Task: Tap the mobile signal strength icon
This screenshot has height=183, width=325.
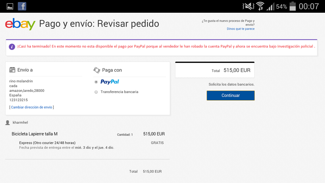Action: 270,7
